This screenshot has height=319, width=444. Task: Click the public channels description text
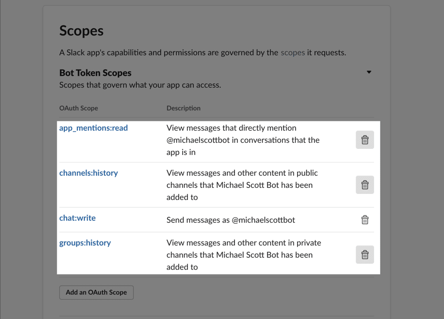coord(242,185)
